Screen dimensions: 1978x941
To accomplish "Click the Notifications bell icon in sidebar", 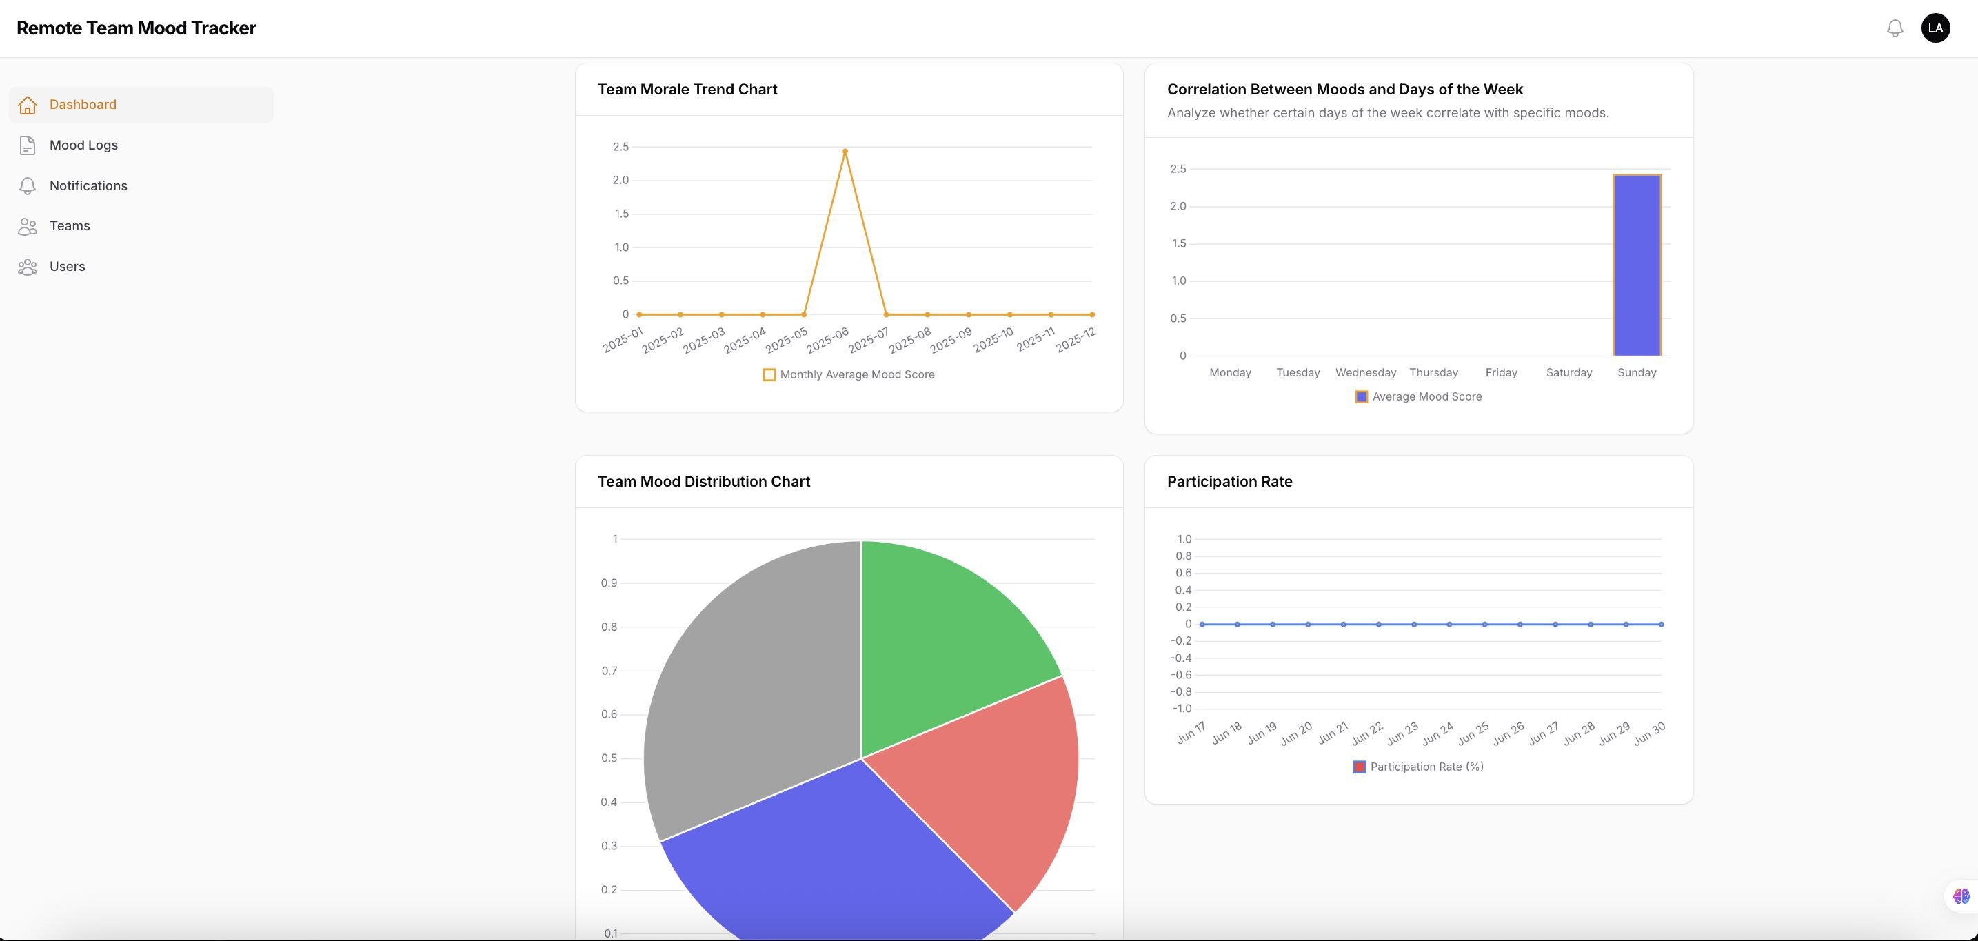I will (28, 187).
